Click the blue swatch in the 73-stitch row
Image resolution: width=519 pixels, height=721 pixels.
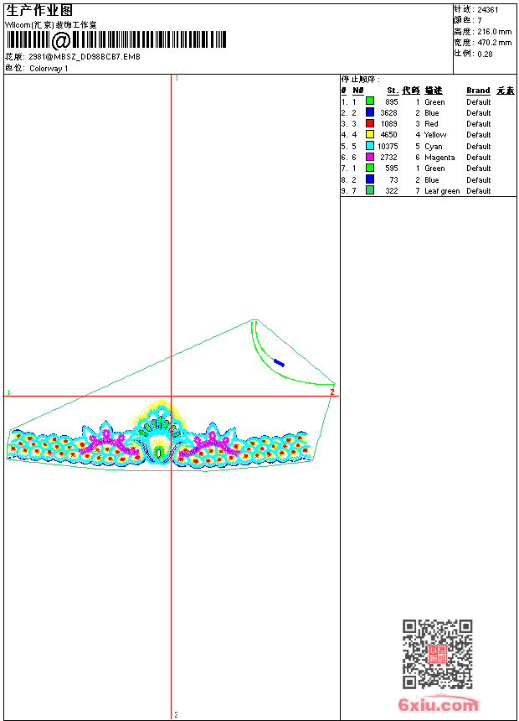(370, 179)
